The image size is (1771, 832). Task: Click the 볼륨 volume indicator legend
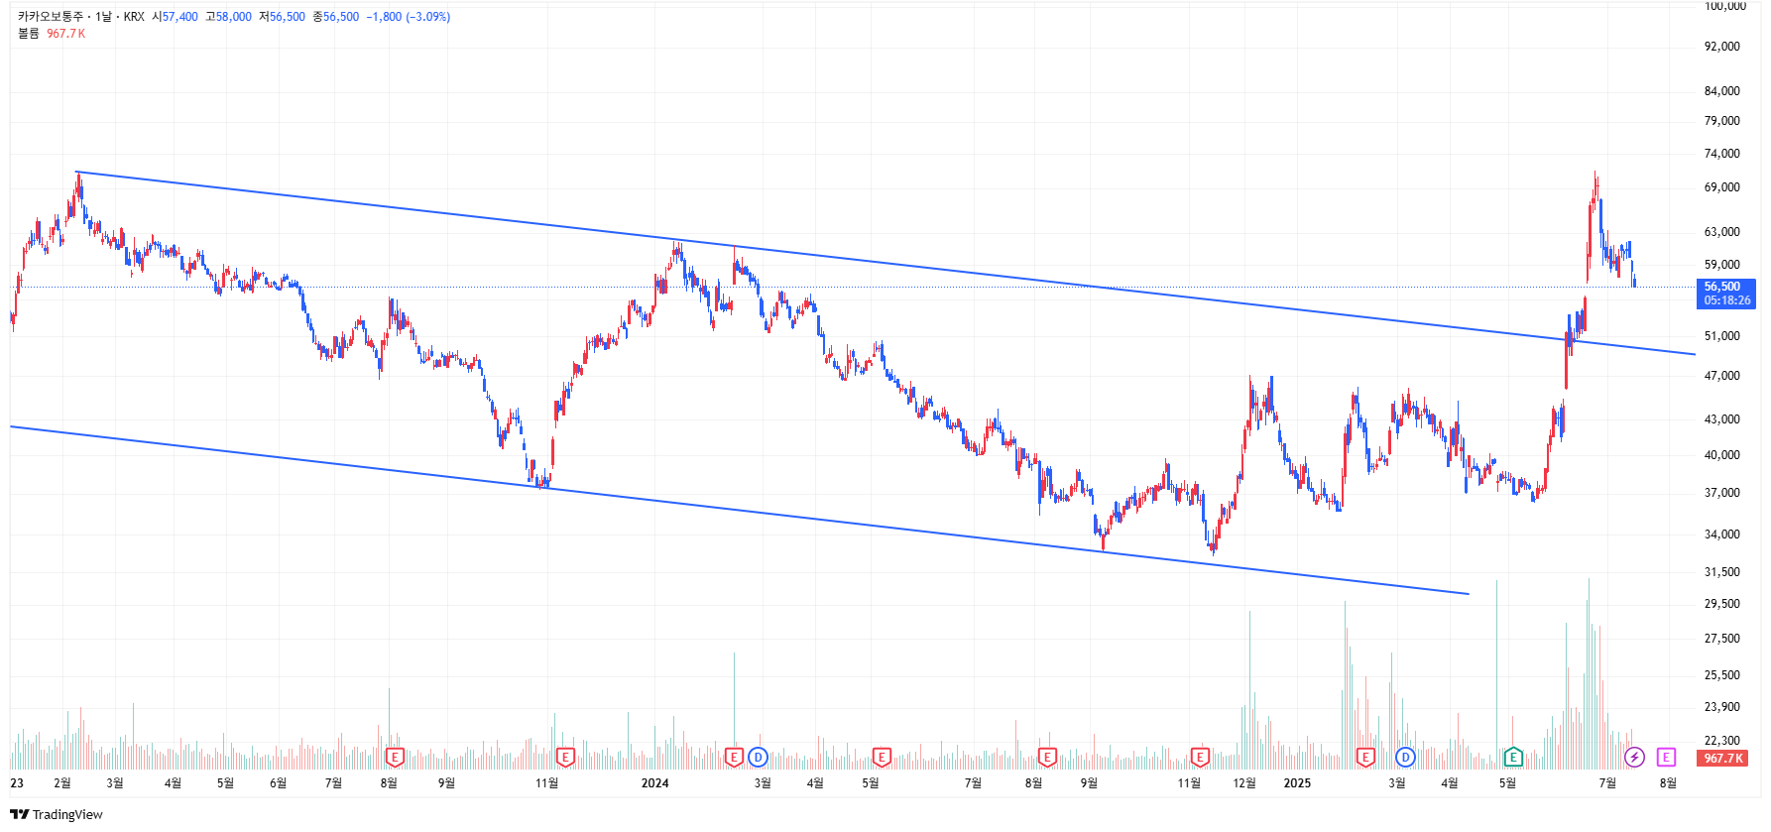29,34
